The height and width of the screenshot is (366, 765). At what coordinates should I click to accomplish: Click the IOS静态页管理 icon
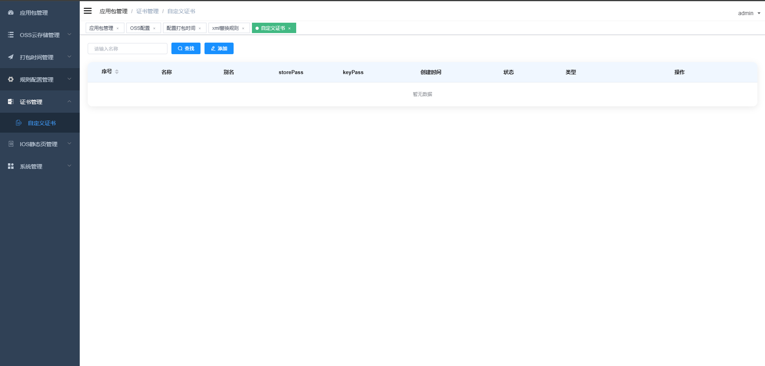[x=10, y=144]
